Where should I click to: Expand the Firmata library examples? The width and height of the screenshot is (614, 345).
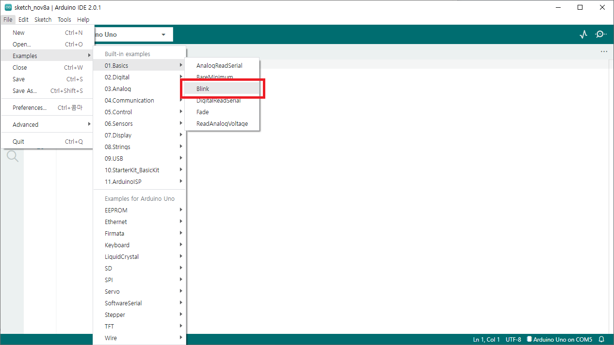(139, 234)
